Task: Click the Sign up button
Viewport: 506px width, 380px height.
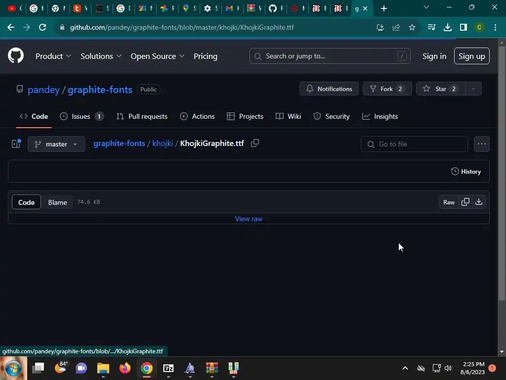Action: (x=471, y=56)
